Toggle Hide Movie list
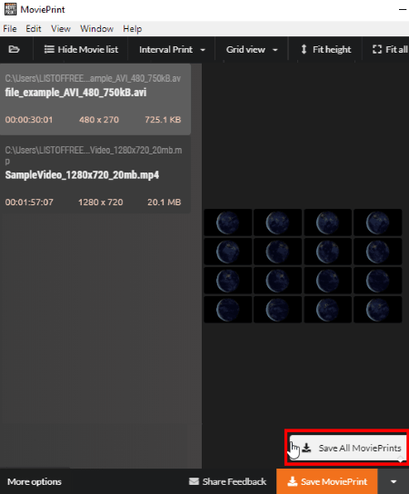409x494 pixels. click(81, 49)
